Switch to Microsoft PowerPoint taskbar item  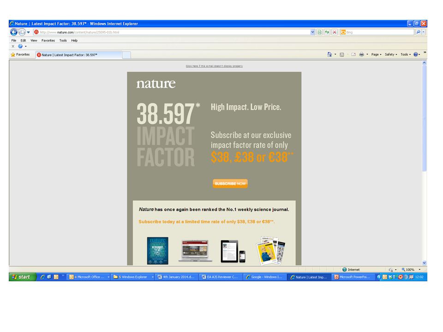click(352, 277)
